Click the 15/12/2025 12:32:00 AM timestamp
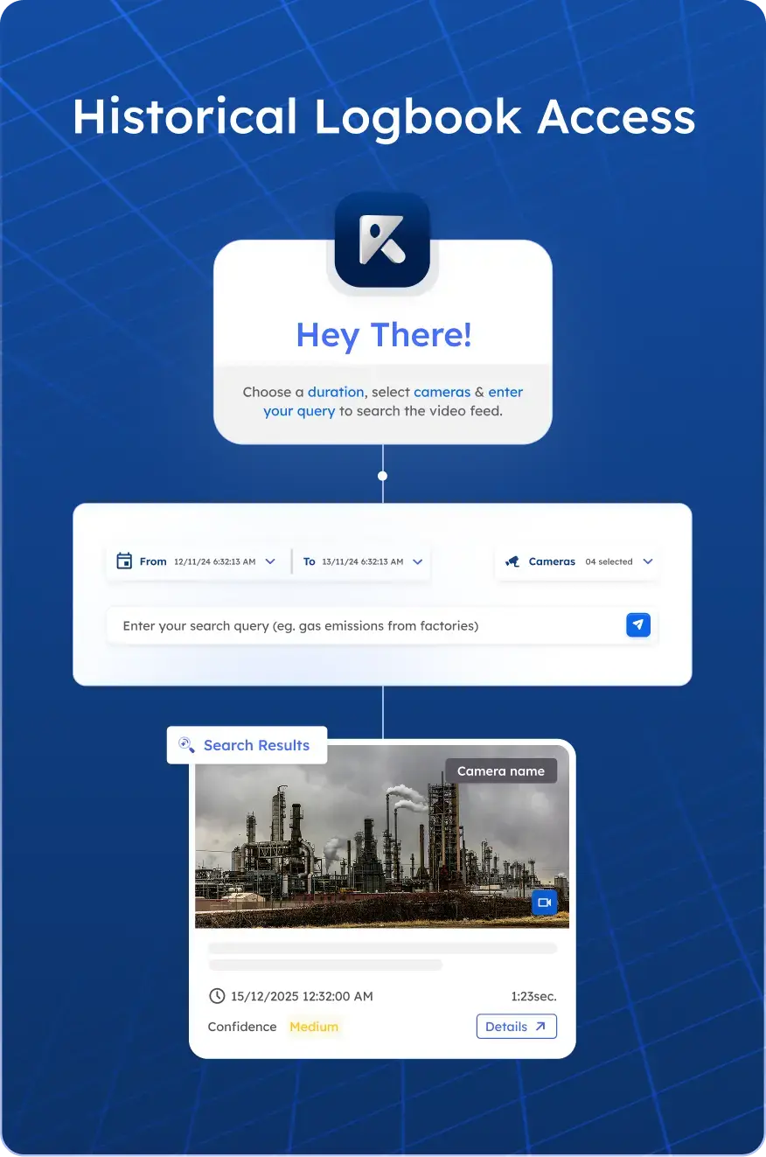This screenshot has height=1157, width=766. 302,996
